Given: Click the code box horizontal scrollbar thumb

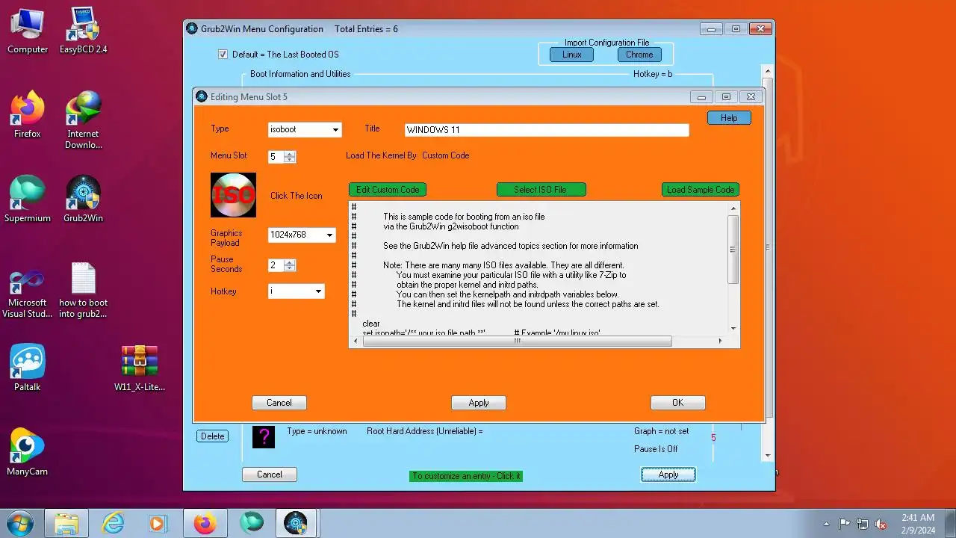Looking at the screenshot, I should click(x=517, y=341).
